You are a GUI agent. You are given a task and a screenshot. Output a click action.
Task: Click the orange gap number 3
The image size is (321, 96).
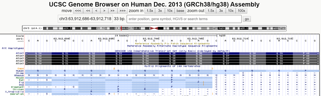[212, 68]
